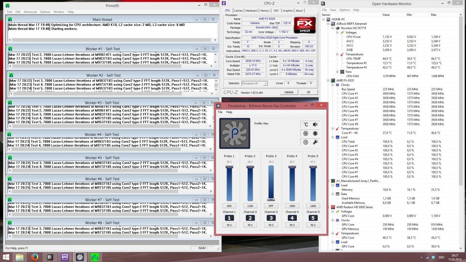Click the Phoebetria fan taskbar icon
The image size is (466, 262).
(80, 257)
